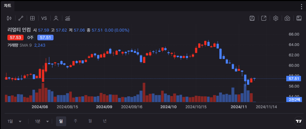Select the 일 daily interval button
The width and height of the screenshot is (306, 129).
[61, 121]
